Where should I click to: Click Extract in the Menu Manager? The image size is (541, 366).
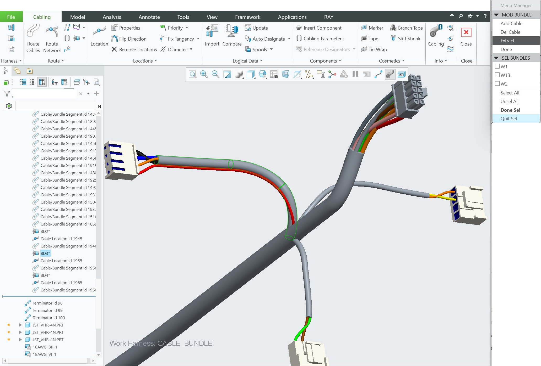tap(507, 41)
